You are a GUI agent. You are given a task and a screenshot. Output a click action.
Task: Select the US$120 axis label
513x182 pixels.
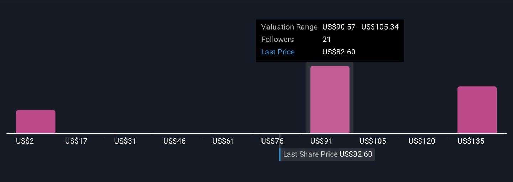[x=422, y=141]
